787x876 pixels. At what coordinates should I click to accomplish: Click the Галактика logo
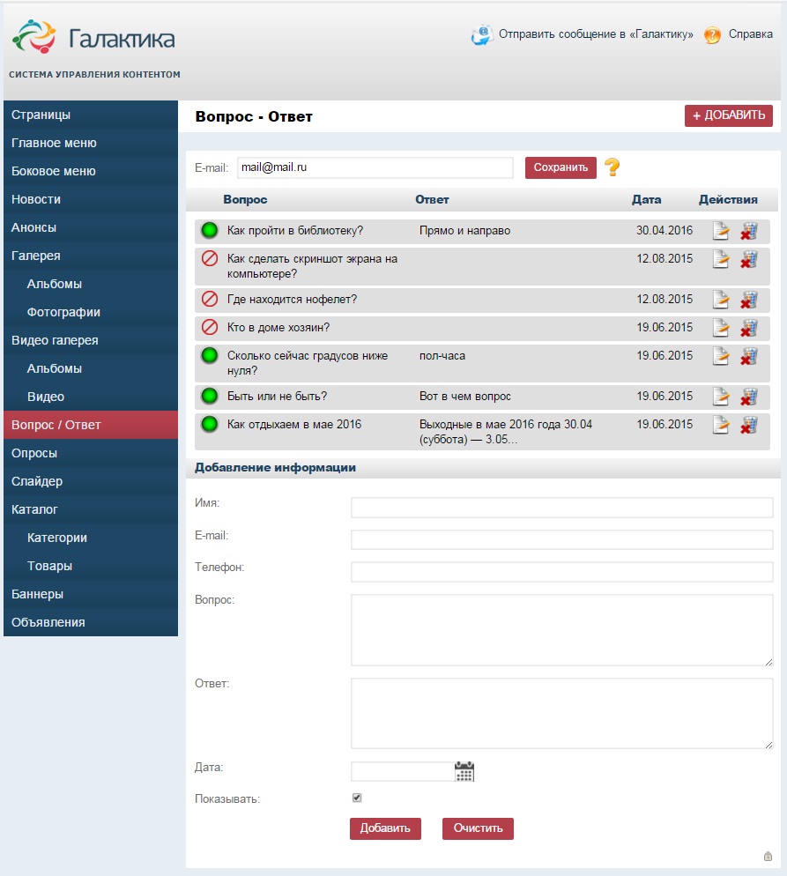point(93,37)
